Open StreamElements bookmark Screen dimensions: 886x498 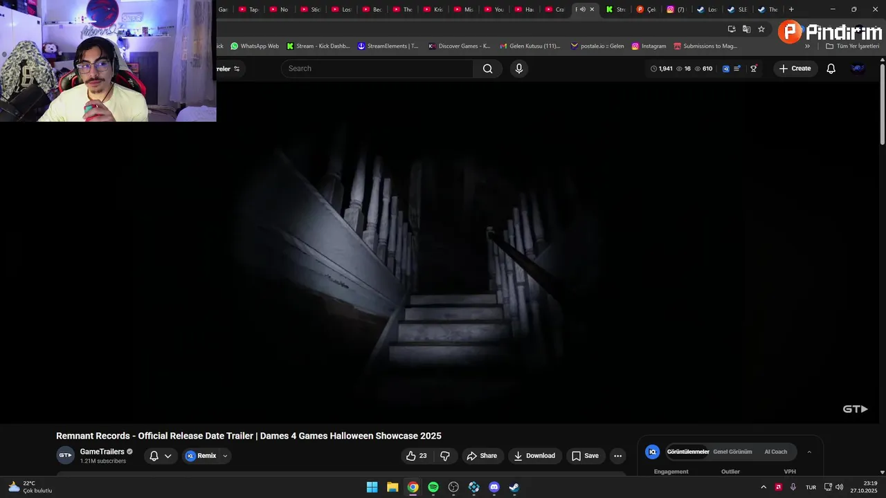pos(388,46)
